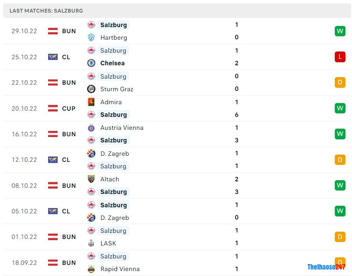Click the red L badge for the Chelsea match
Viewport: 352px width, 276px height.
[340, 56]
